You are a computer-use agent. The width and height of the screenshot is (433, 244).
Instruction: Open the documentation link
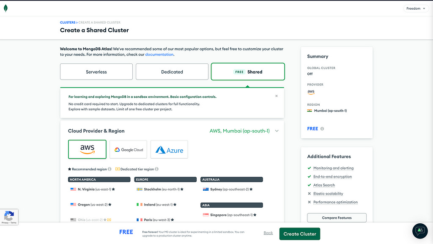(159, 55)
